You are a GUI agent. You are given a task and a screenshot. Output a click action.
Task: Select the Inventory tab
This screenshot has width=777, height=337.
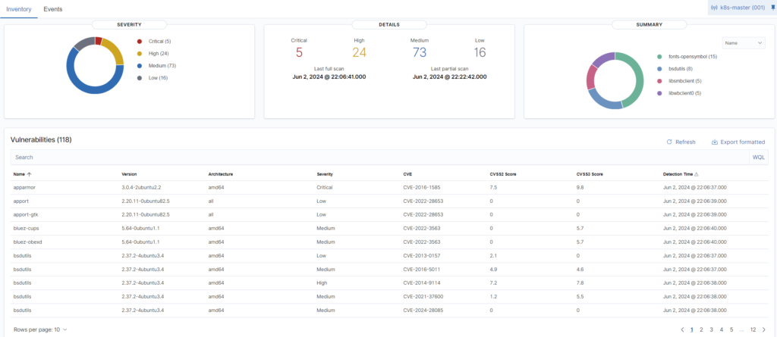pyautogui.click(x=19, y=9)
